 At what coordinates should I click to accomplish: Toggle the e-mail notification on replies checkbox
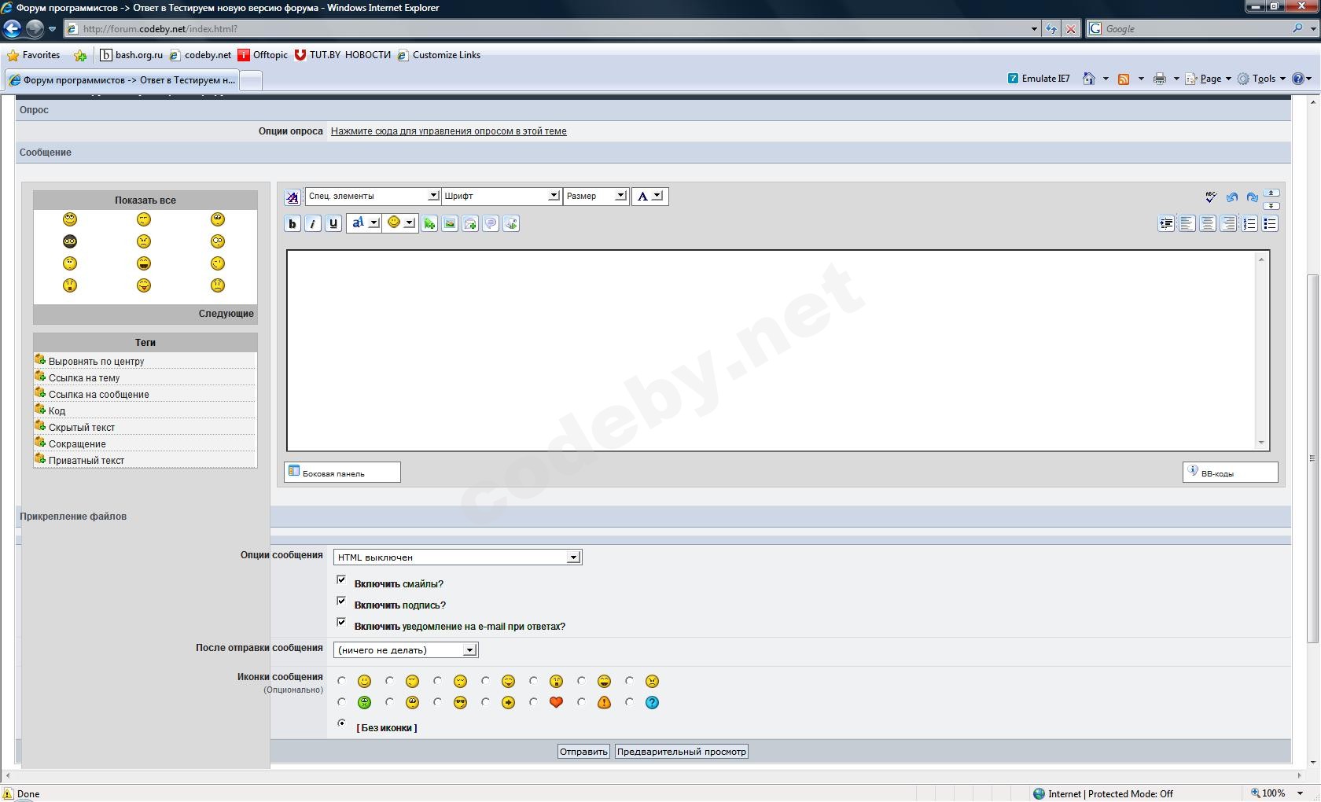[341, 622]
